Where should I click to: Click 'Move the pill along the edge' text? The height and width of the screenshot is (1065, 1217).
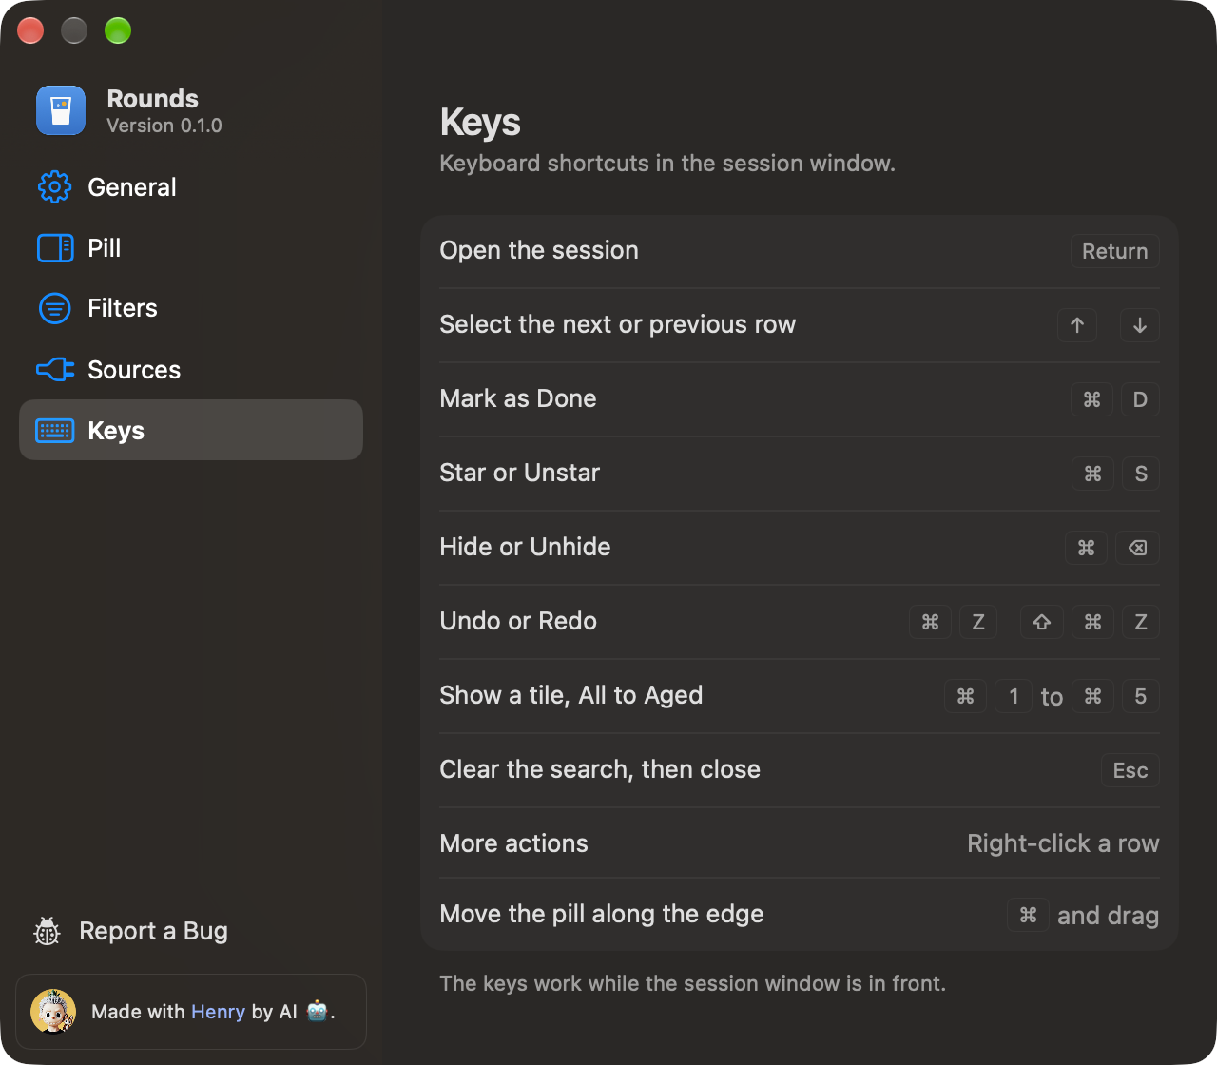(x=602, y=914)
